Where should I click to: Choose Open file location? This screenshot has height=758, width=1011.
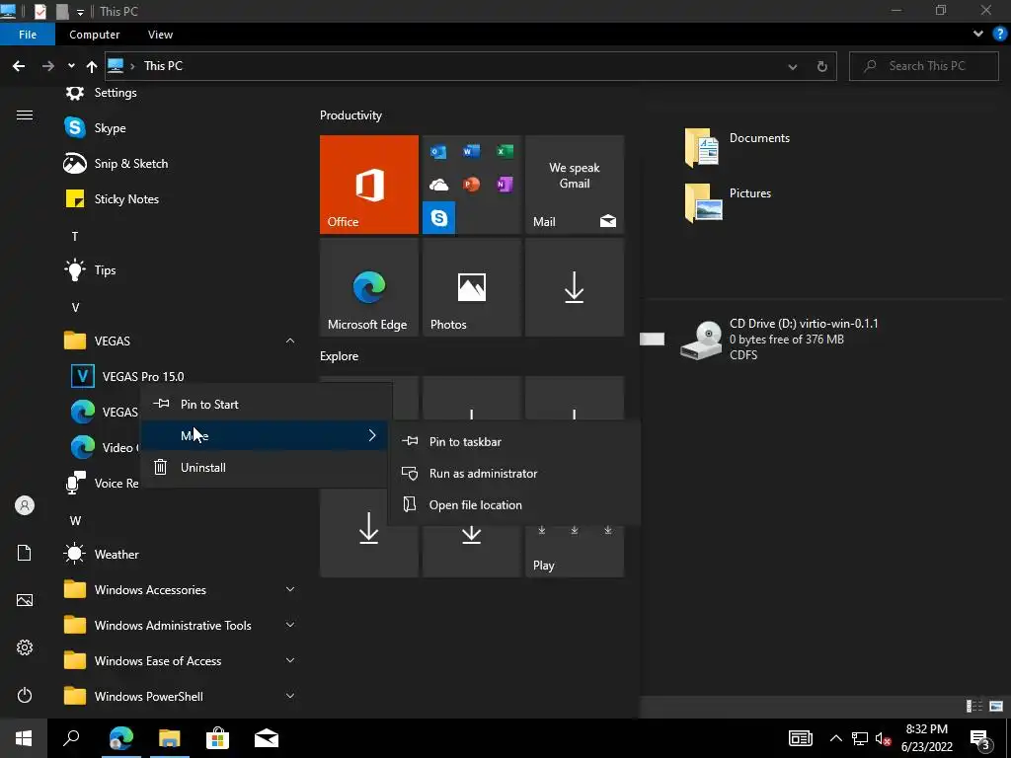(x=513, y=504)
